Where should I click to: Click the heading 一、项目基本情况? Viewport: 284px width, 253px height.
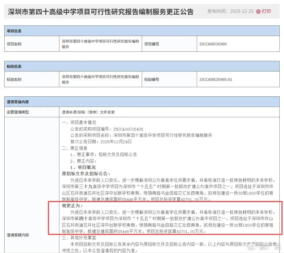79,123
